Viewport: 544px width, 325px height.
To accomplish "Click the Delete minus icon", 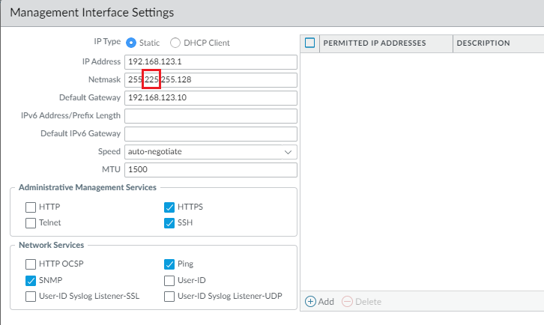I will 346,302.
